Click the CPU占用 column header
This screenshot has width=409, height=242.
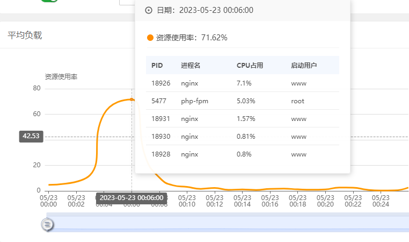250,65
